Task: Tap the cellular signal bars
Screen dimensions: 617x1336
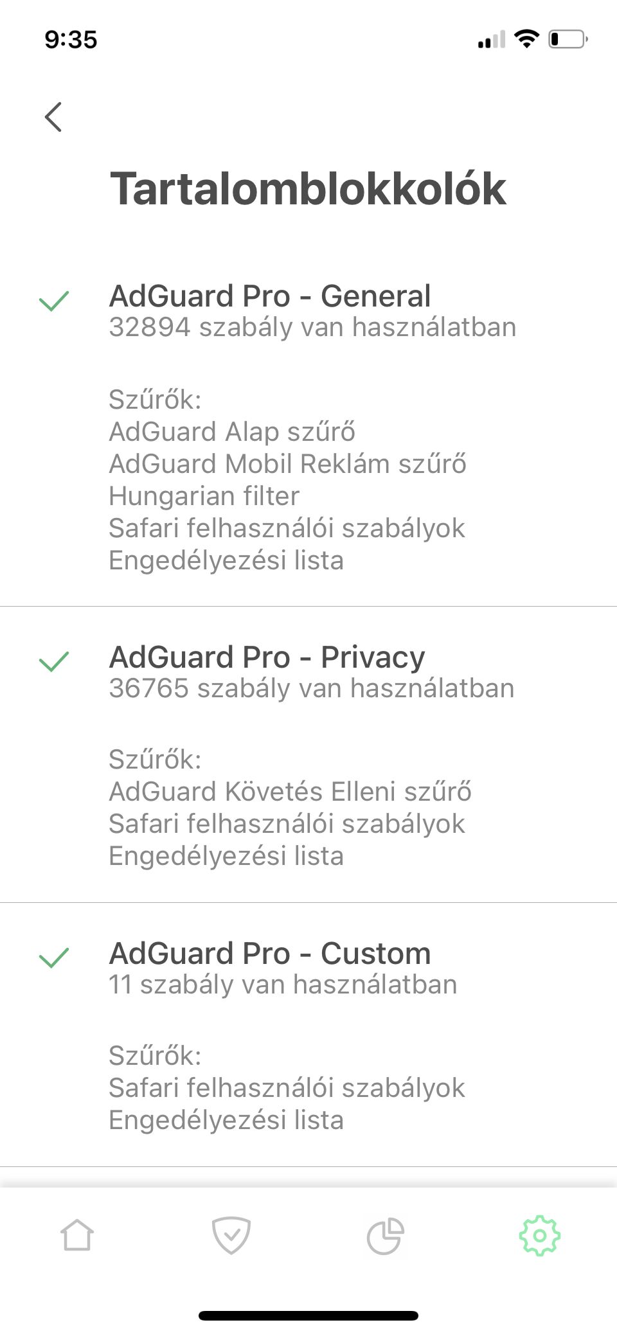Action: [x=492, y=40]
